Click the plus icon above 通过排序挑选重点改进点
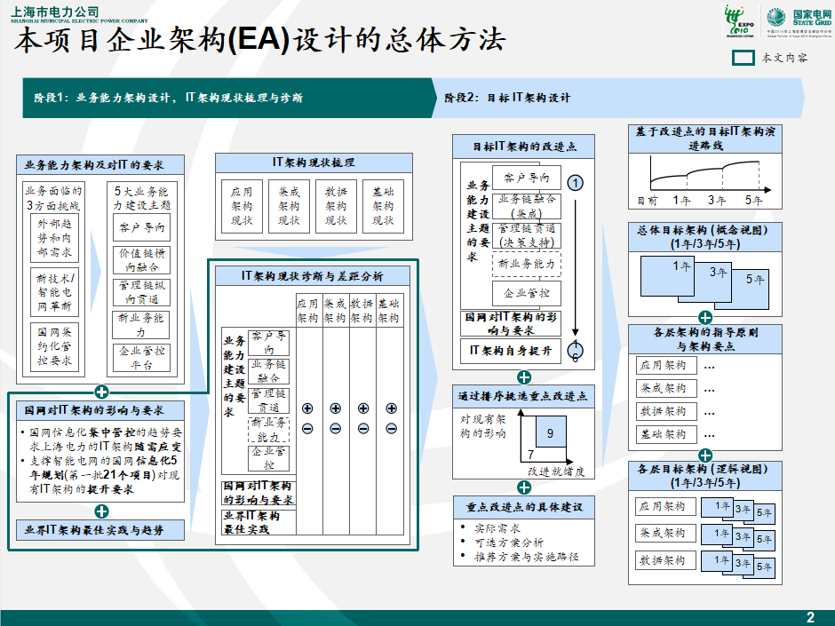 (524, 377)
